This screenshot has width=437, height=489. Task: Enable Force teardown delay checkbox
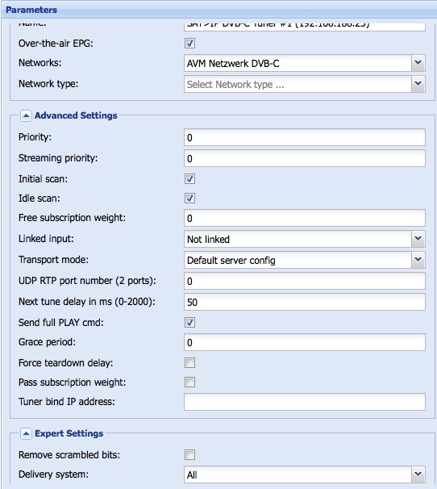point(189,362)
